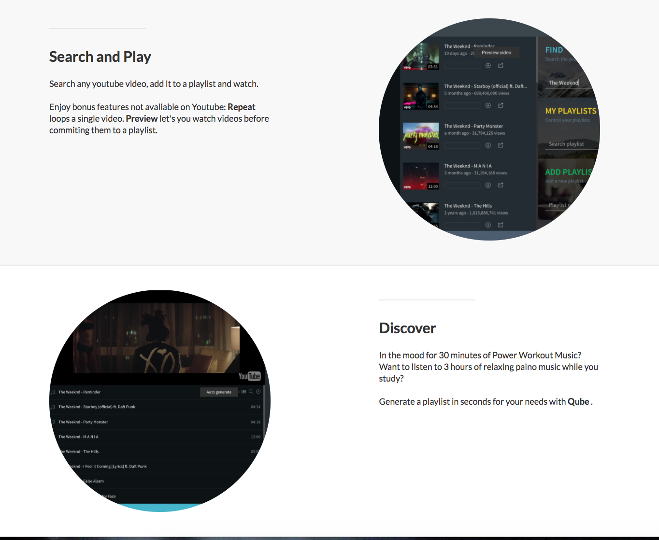The height and width of the screenshot is (540, 659).
Task: Preview M A N I A result via its icon
Action: 501,185
